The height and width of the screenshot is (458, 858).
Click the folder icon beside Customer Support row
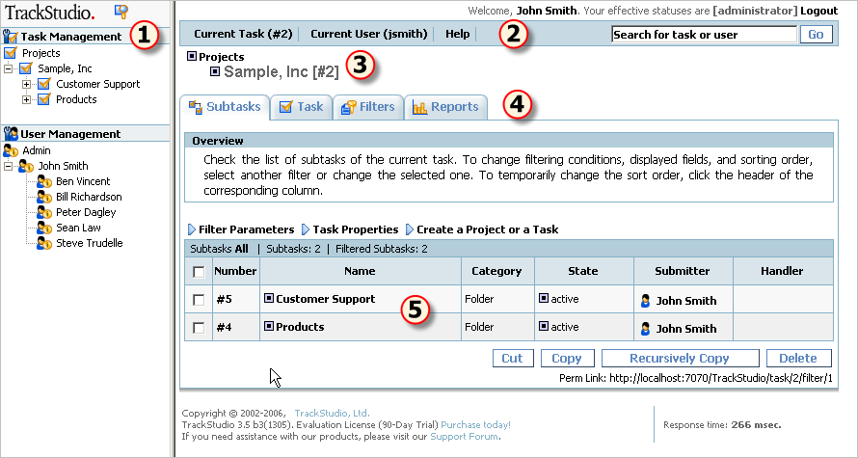(x=269, y=298)
